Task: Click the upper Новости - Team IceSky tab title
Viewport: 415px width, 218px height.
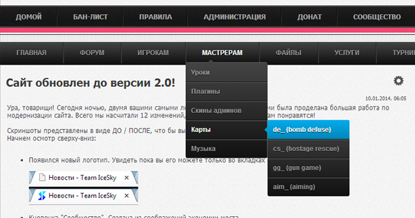Action: pos(82,178)
